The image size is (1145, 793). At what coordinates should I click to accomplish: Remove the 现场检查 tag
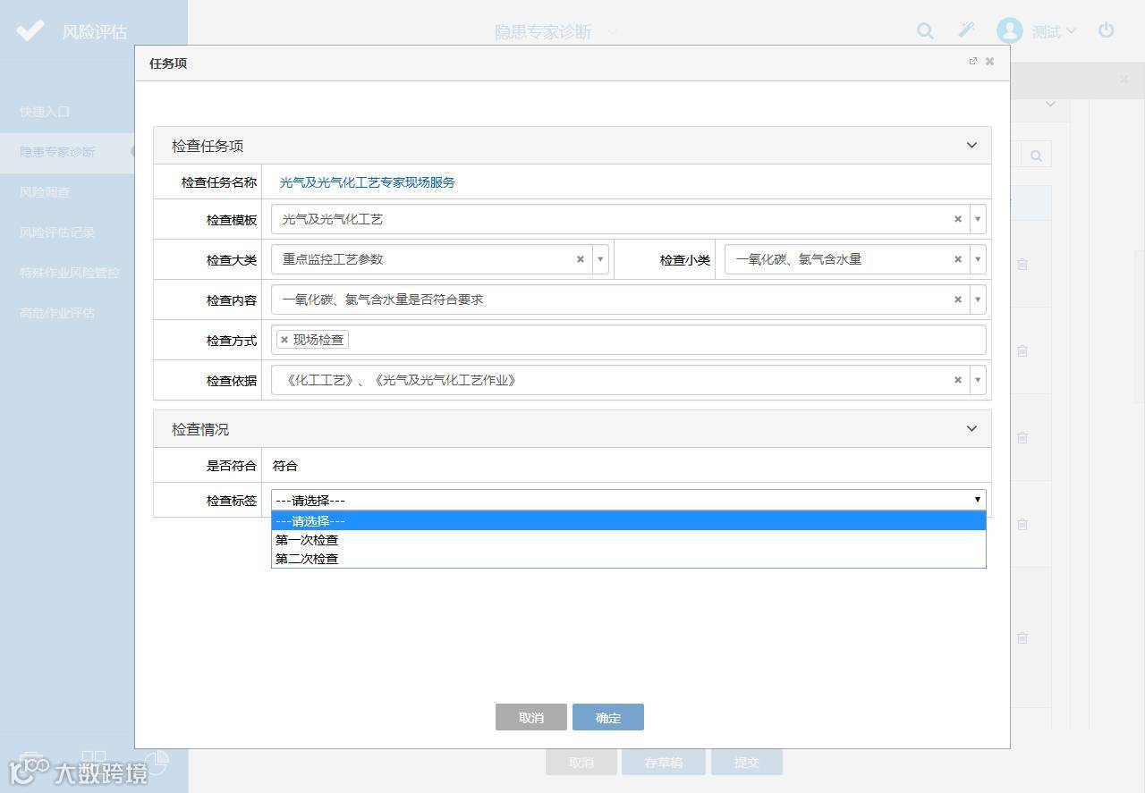(x=284, y=340)
